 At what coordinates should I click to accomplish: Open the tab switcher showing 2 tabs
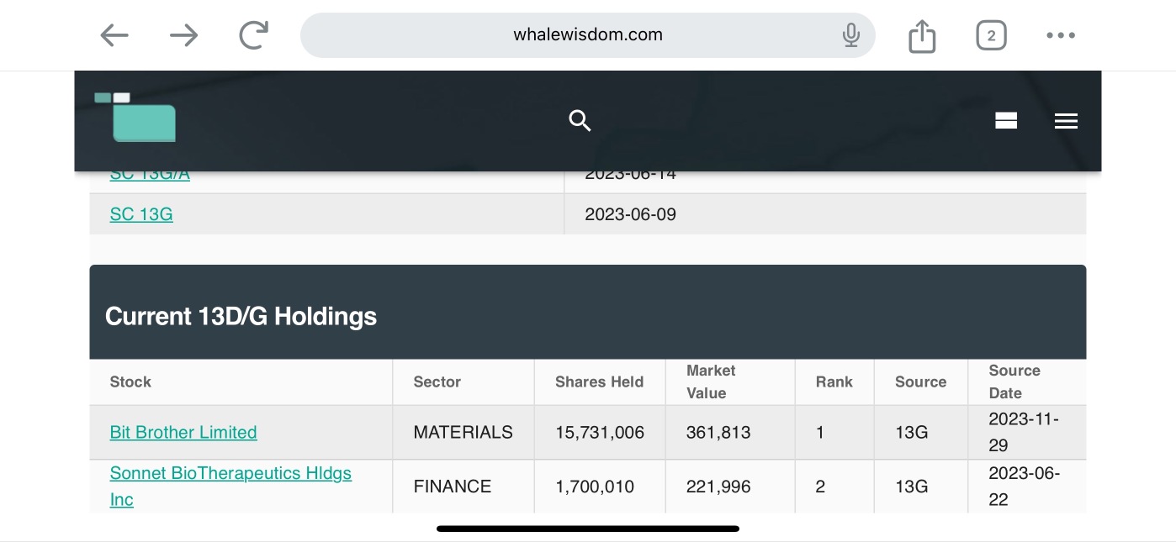tap(991, 35)
